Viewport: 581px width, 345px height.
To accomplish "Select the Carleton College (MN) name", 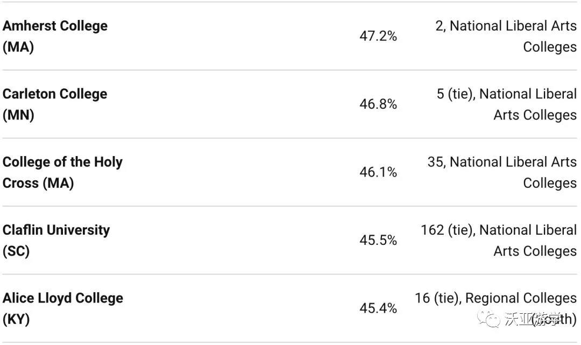I will coord(55,104).
